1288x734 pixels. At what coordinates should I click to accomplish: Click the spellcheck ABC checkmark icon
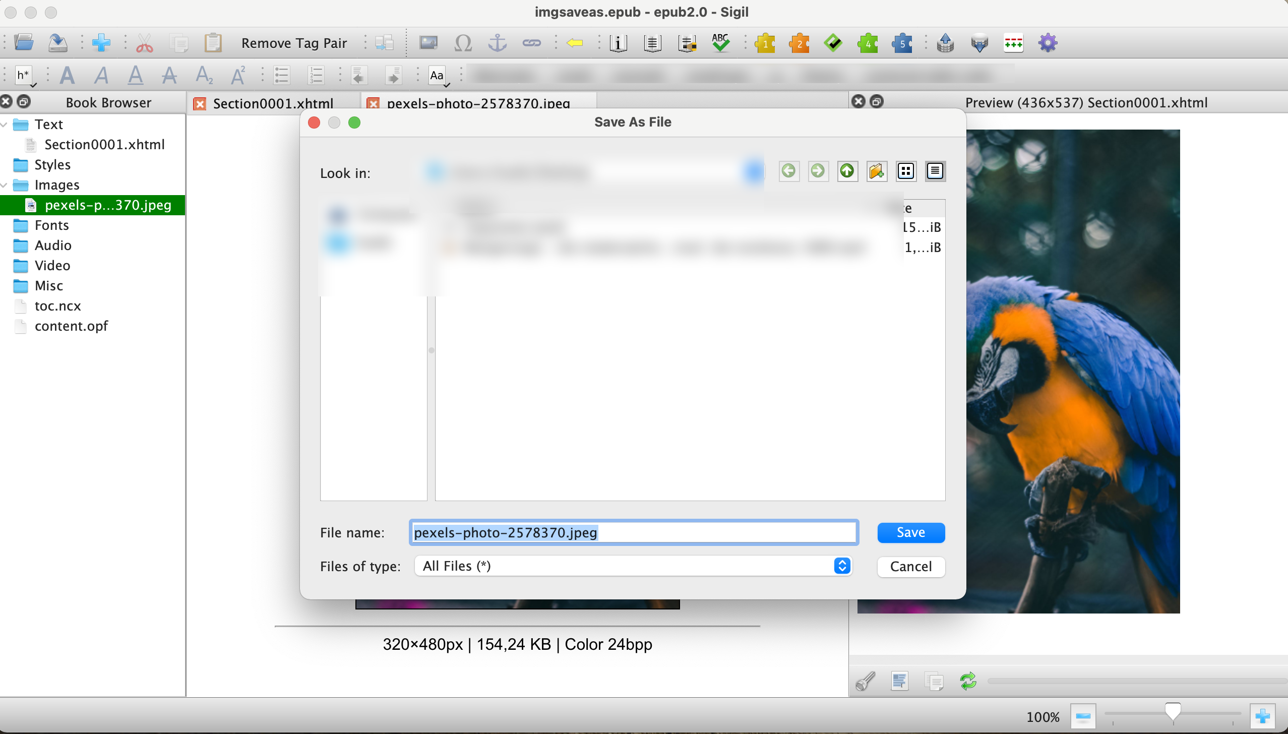(x=720, y=43)
